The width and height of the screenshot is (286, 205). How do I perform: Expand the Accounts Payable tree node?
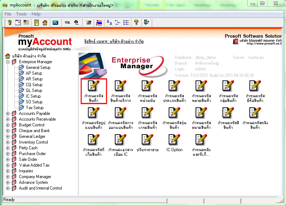pyautogui.click(x=8, y=113)
